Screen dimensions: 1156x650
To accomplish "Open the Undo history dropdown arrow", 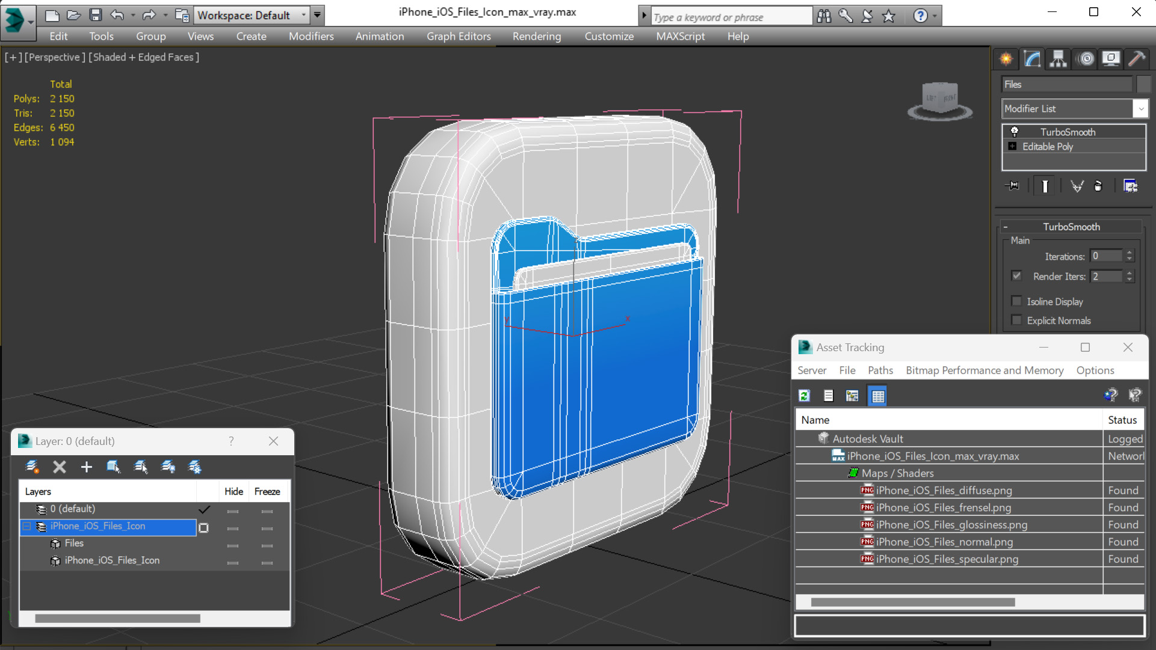I will point(132,15).
